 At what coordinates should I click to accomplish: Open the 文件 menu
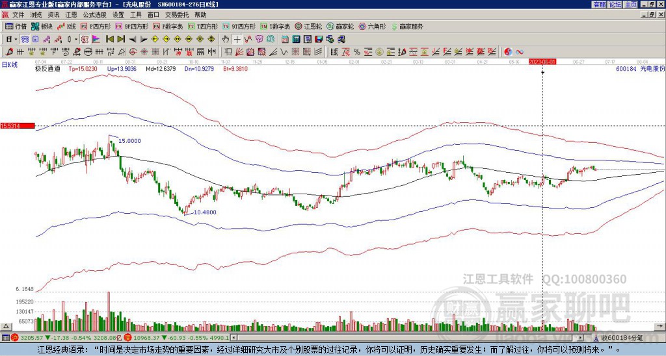tap(18, 15)
